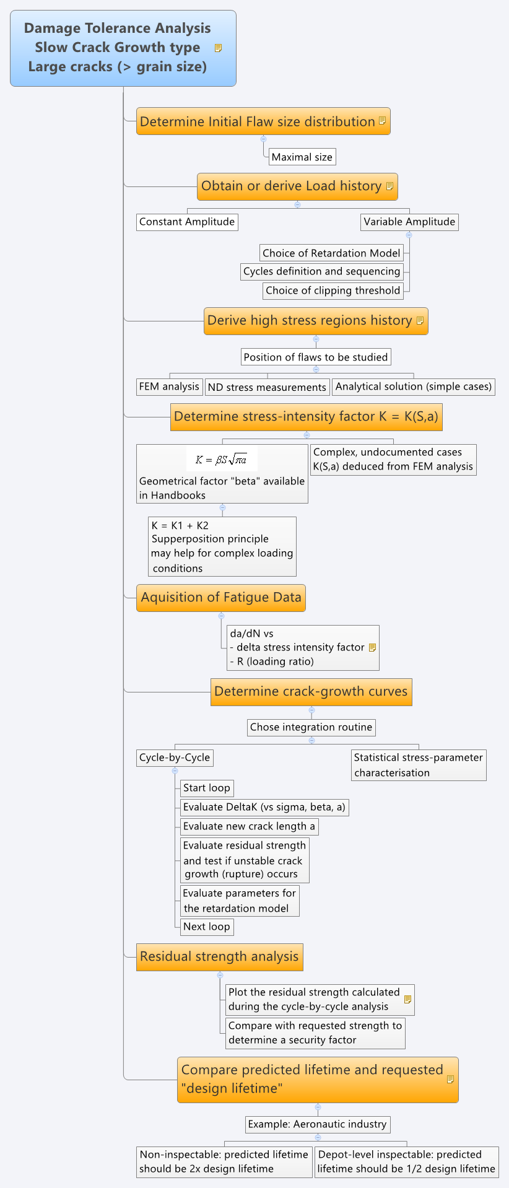Image resolution: width=509 pixels, height=1188 pixels.
Task: Collapse children of Aquisition of Fatigue Data
Action: click(x=221, y=616)
